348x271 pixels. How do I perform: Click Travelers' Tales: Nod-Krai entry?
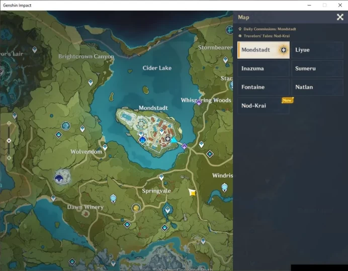264,36
